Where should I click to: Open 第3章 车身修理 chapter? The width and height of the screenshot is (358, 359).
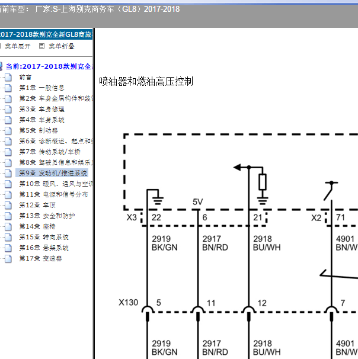tap(41, 109)
